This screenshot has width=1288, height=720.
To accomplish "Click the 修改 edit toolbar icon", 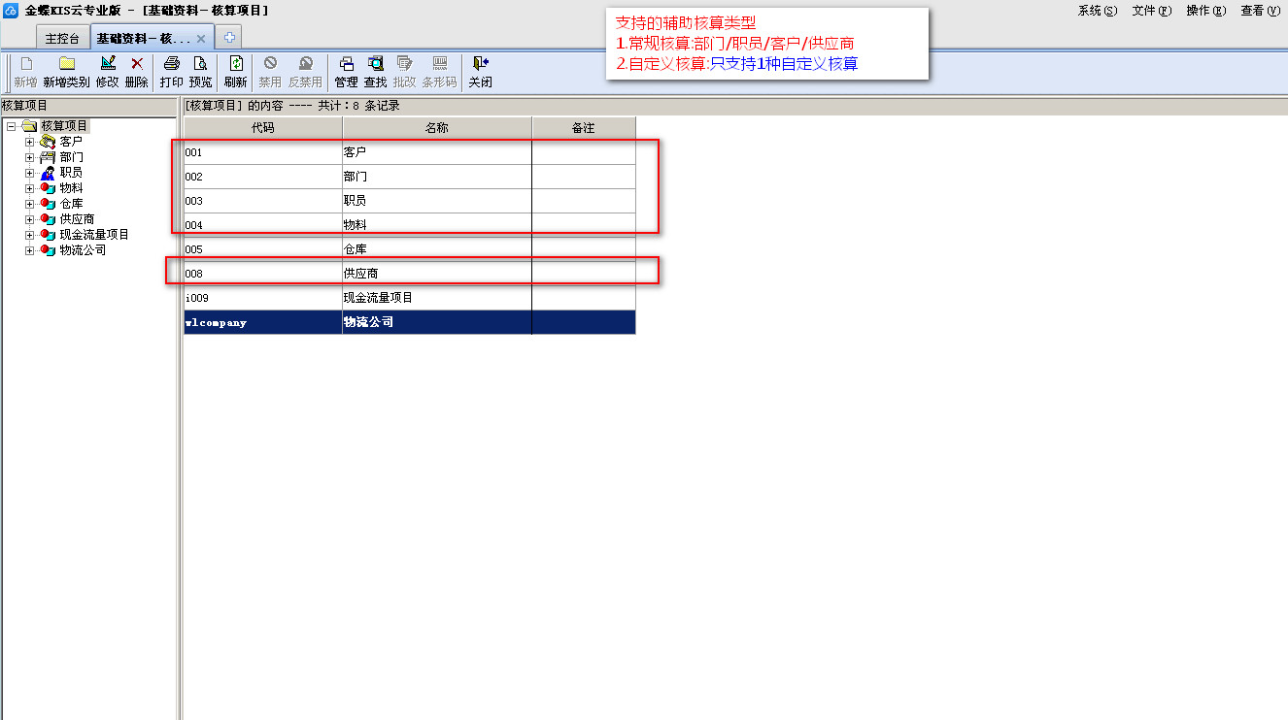I will tap(107, 64).
